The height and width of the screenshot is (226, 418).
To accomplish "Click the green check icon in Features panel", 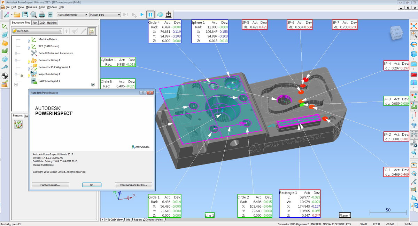I will pyautogui.click(x=18, y=124).
